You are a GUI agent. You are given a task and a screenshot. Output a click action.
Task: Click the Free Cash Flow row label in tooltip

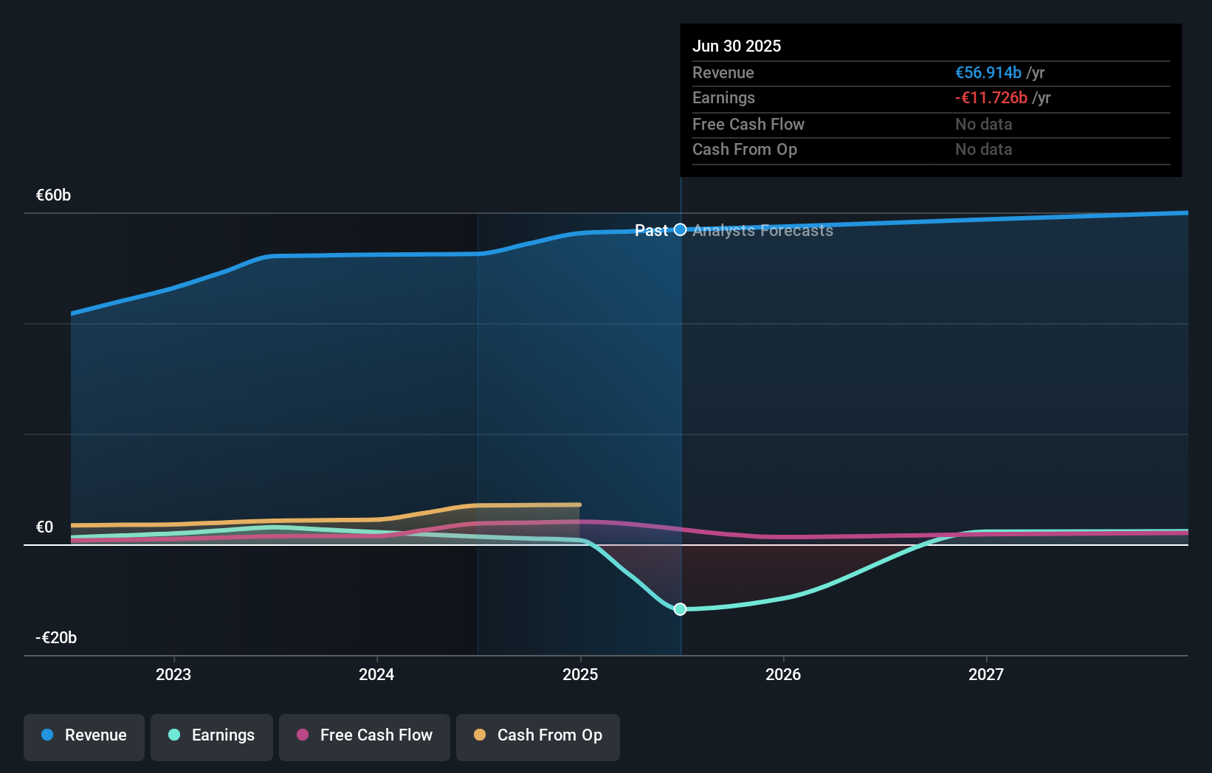pos(748,125)
